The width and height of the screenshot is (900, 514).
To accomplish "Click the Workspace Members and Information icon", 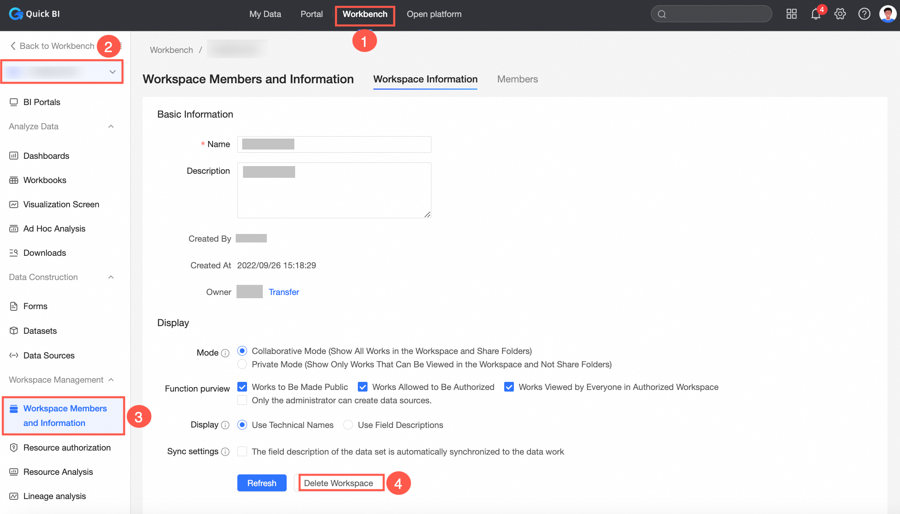I will click(x=14, y=409).
